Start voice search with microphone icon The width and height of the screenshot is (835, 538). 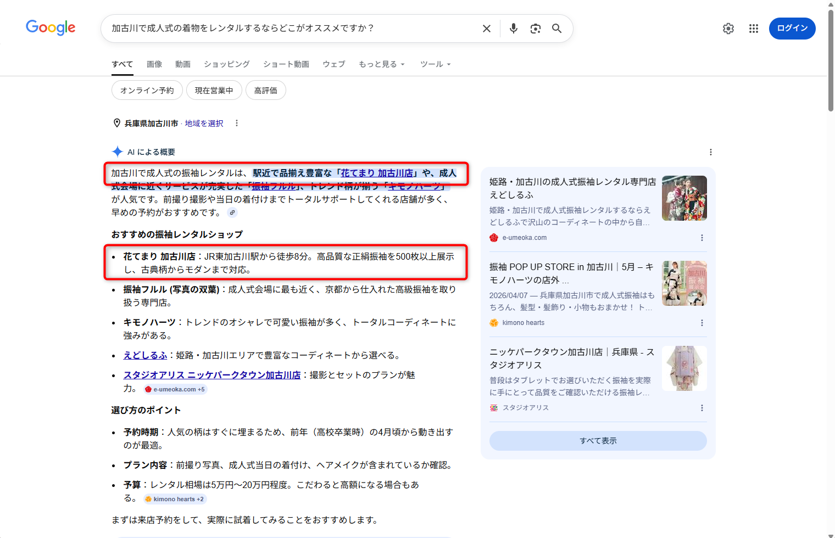pyautogui.click(x=514, y=29)
